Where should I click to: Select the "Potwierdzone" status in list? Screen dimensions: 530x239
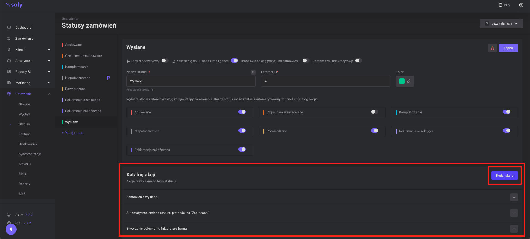click(x=75, y=89)
